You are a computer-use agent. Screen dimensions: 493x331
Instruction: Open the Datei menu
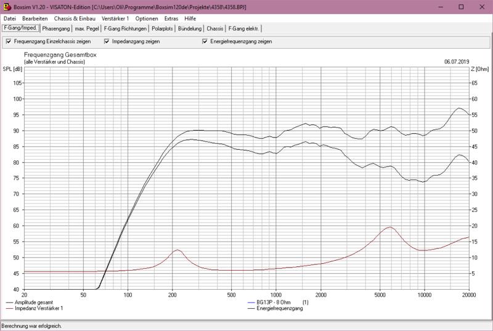tap(10, 18)
